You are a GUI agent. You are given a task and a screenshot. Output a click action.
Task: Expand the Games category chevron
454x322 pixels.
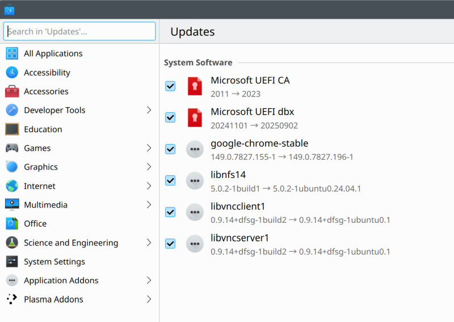[149, 148]
